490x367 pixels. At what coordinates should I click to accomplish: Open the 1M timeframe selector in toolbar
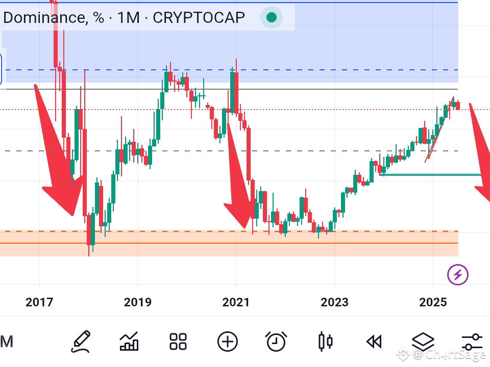point(7,342)
